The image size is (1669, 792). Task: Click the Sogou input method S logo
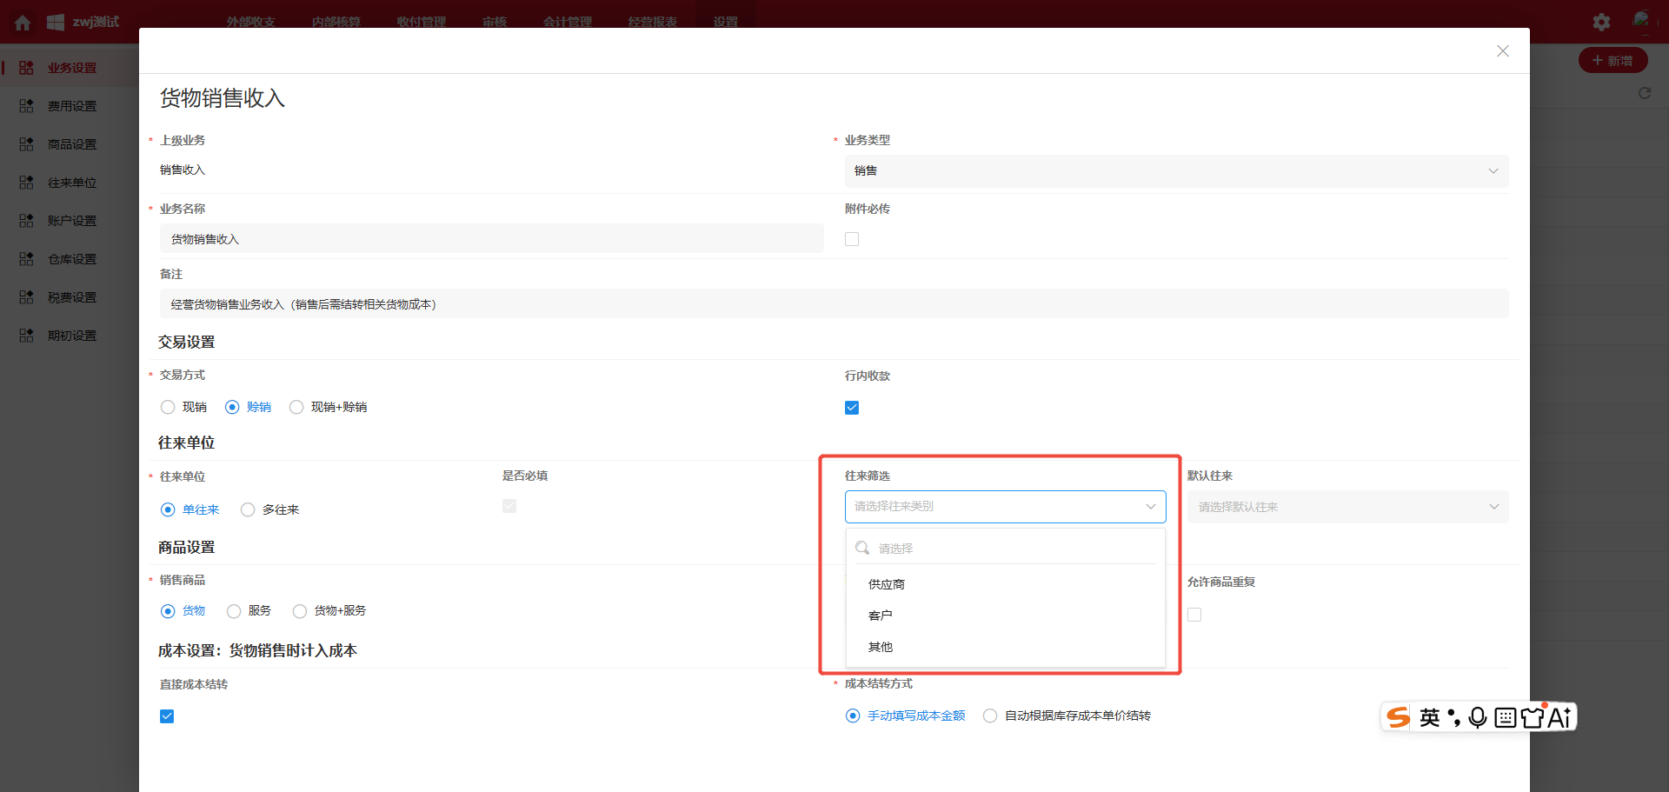coord(1399,717)
